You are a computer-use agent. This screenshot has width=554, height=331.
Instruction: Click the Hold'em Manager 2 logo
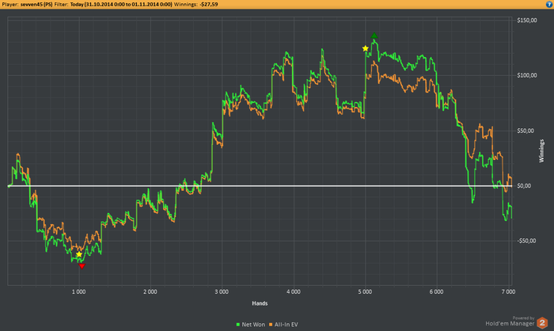542,323
